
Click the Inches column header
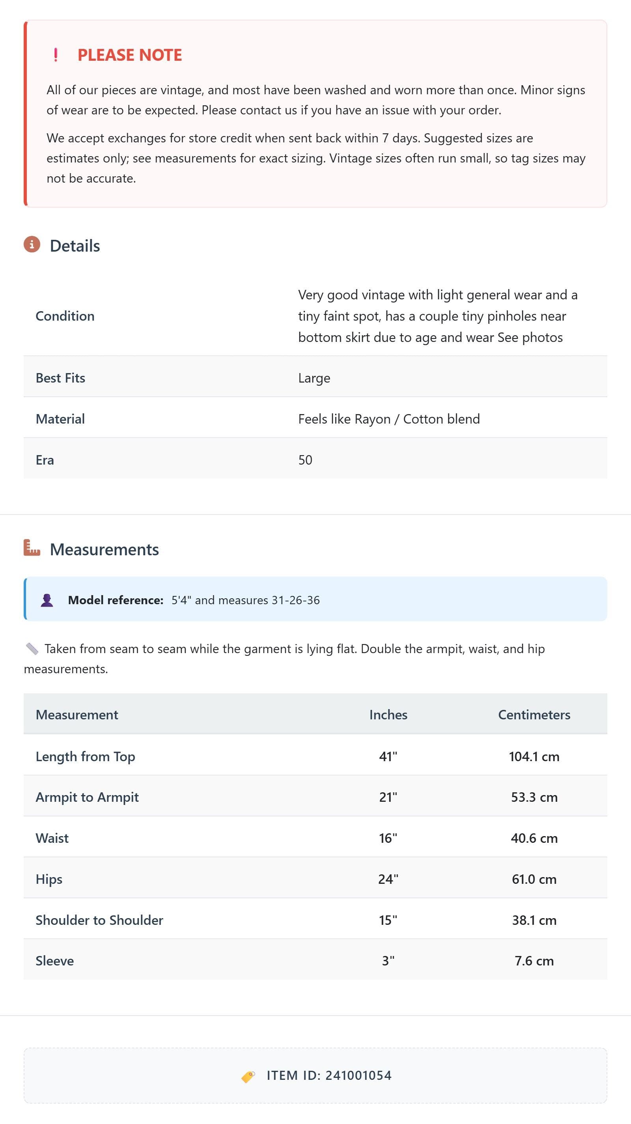pos(388,714)
